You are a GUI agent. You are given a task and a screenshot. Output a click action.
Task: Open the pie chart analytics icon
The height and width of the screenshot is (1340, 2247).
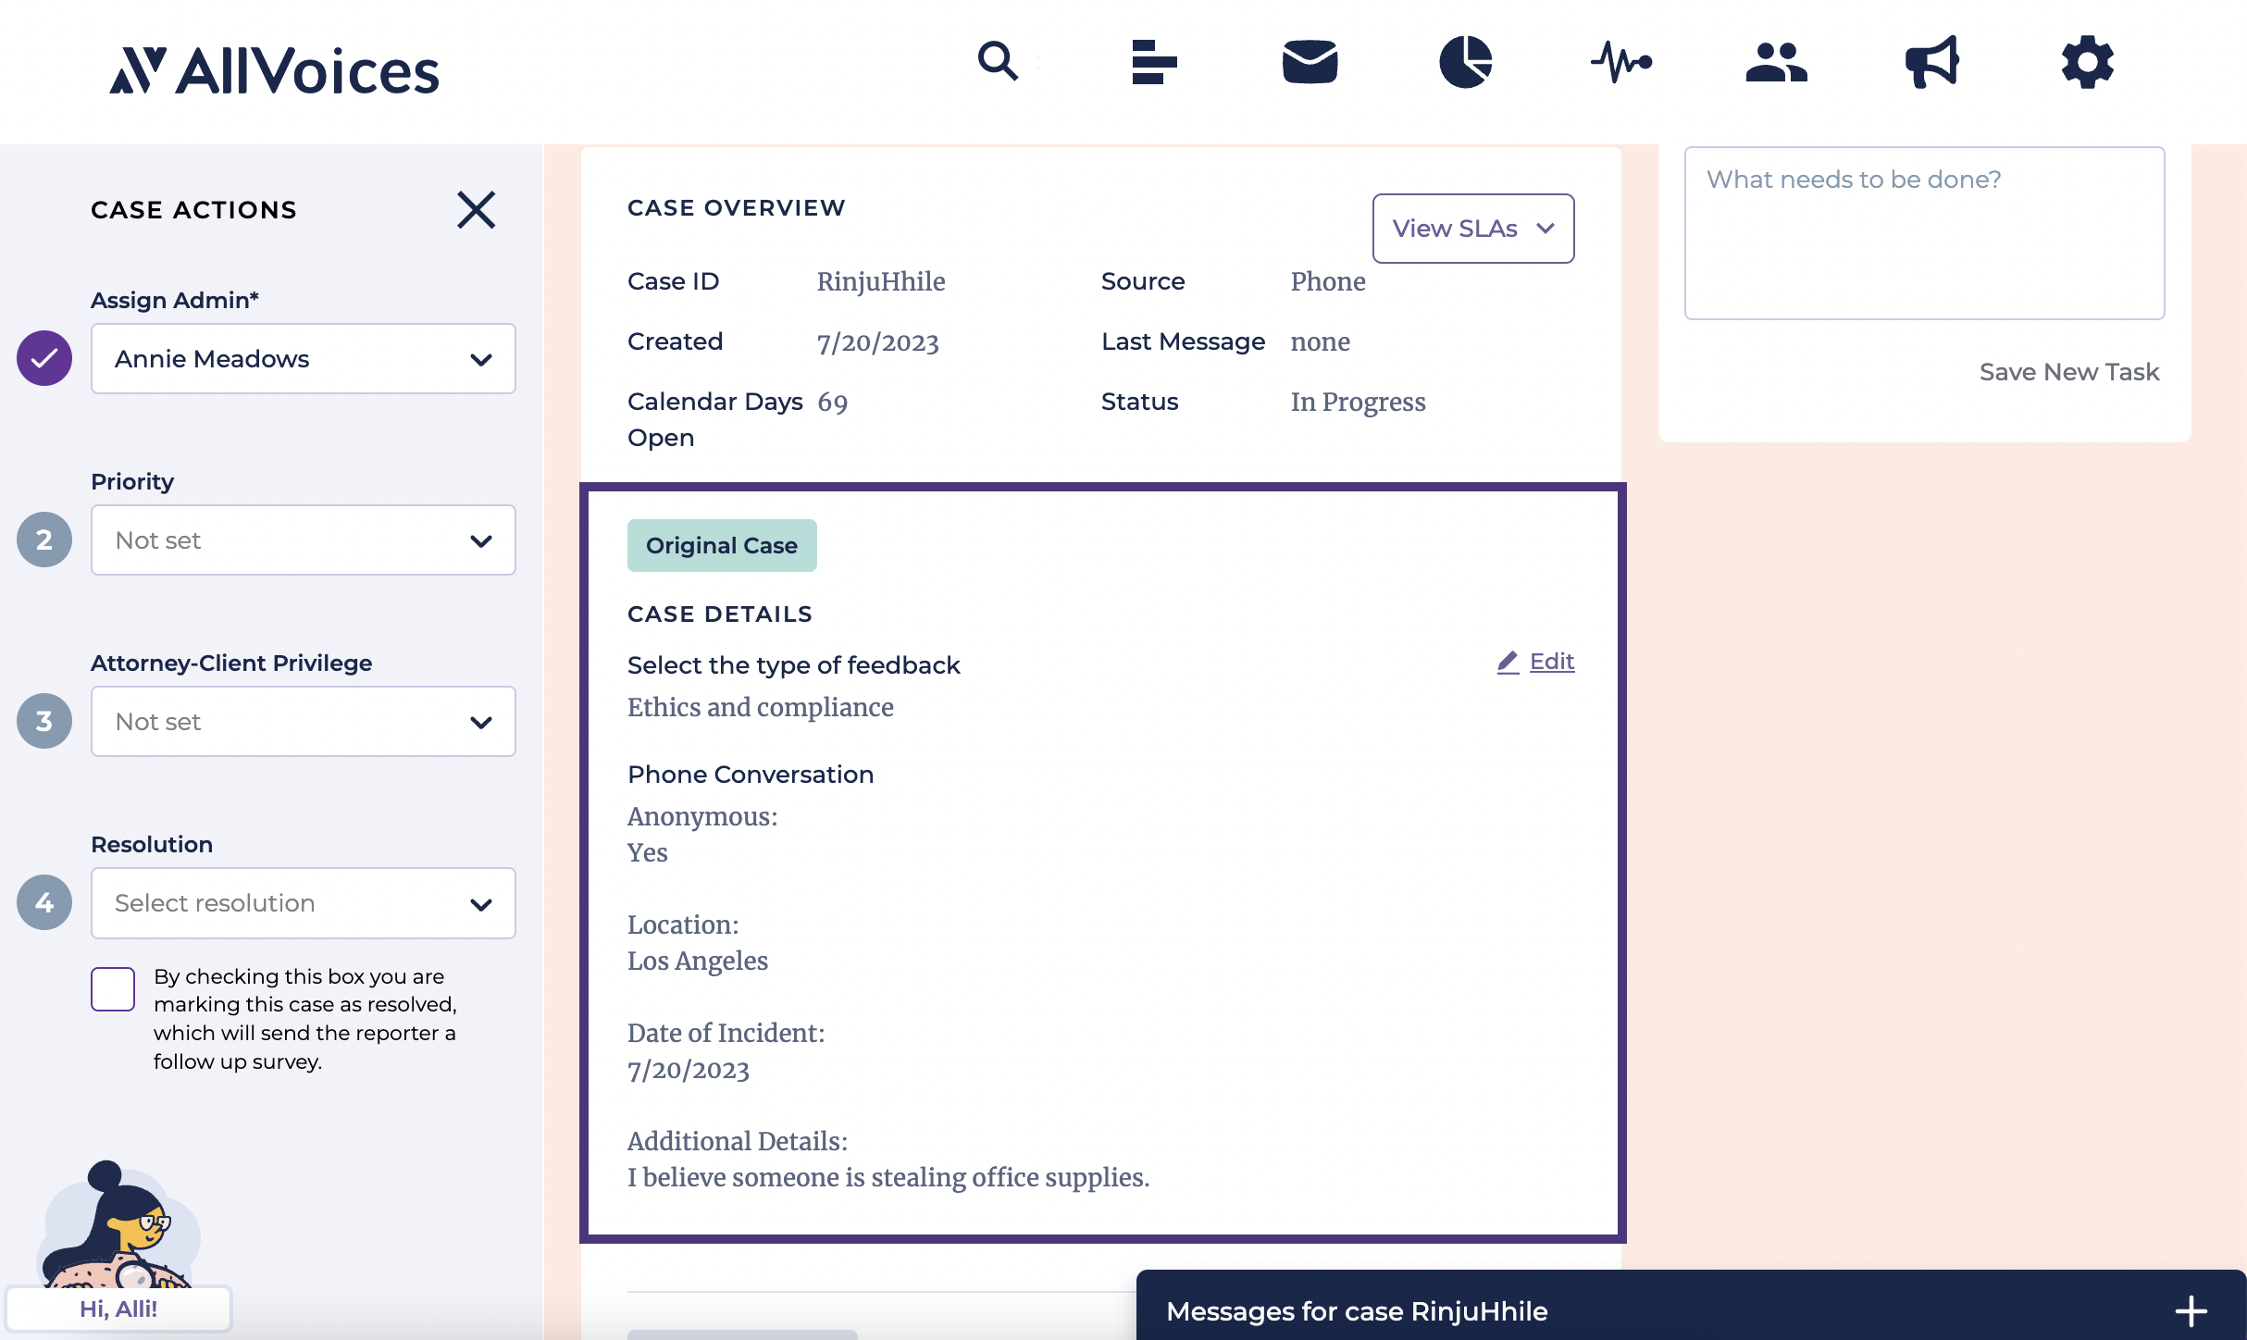point(1465,62)
